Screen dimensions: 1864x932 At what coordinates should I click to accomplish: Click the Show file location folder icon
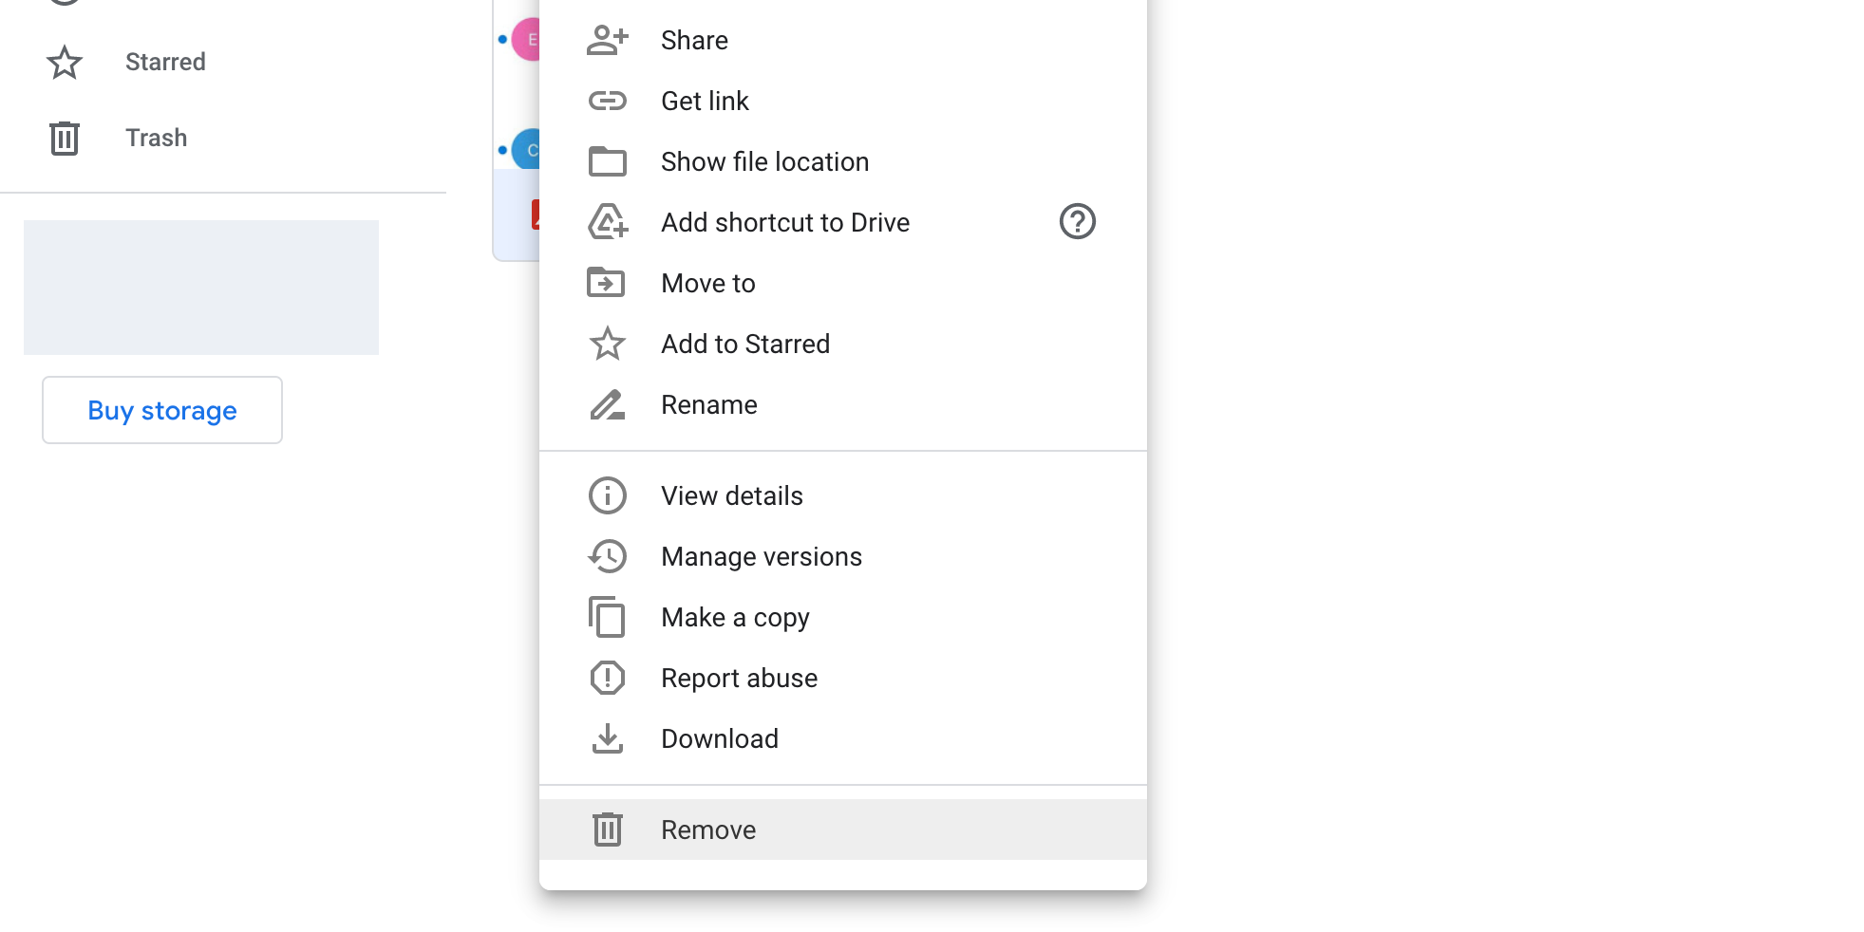tap(608, 161)
